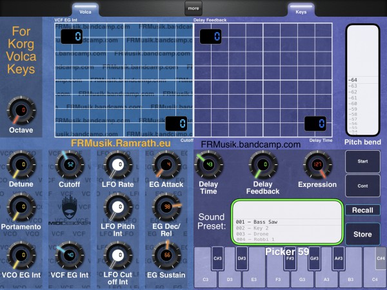This screenshot has height=290, width=387.
Task: Click the Expression knob showing 127
Action: (x=317, y=164)
